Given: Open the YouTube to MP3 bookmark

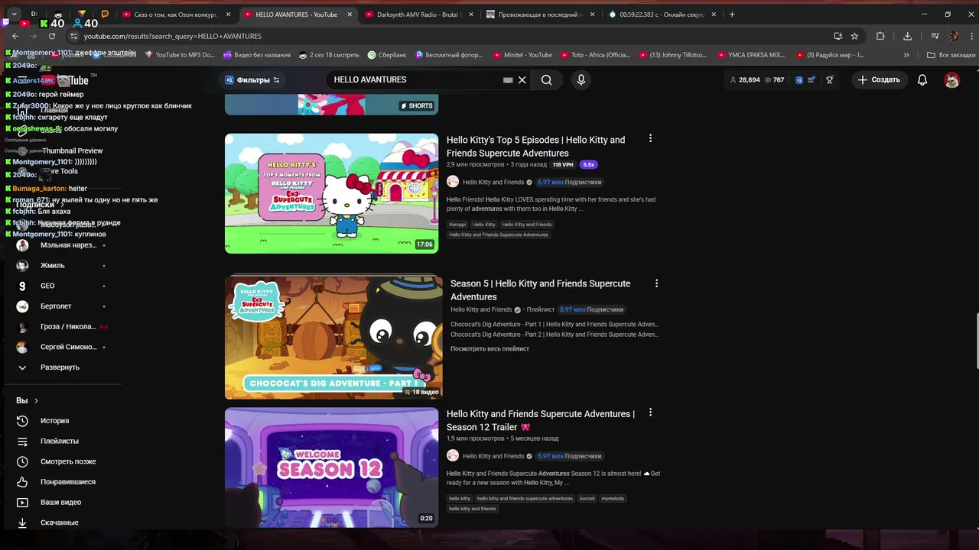Looking at the screenshot, I should 179,55.
